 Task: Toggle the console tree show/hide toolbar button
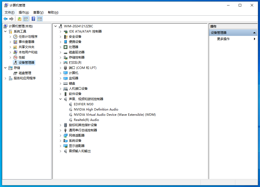25,19
